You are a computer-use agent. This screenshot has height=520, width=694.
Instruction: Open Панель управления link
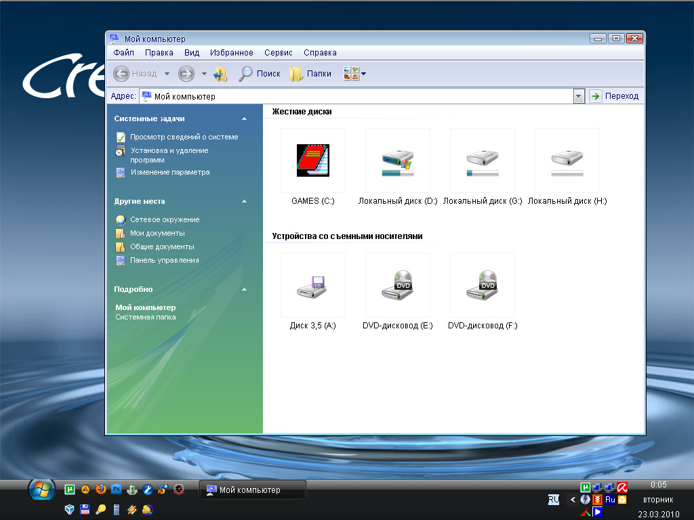click(x=165, y=260)
